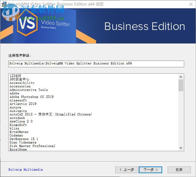Viewport: 196px width, 177px height.
Task: Select the '360安全中心' list entry
Action: (x=19, y=79)
